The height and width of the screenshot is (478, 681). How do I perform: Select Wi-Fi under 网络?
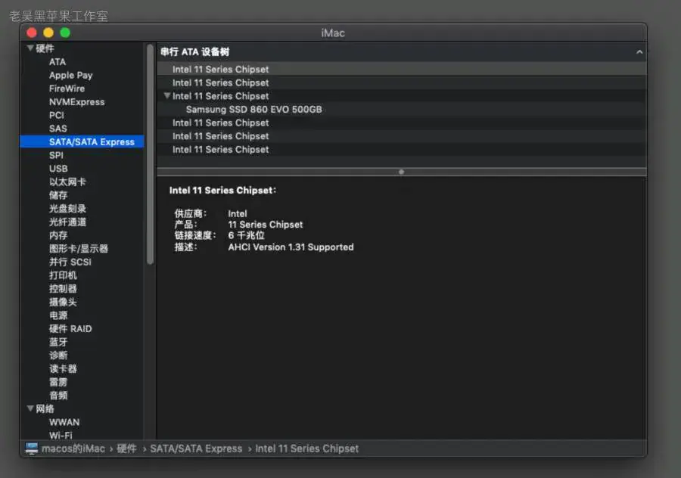tap(61, 436)
